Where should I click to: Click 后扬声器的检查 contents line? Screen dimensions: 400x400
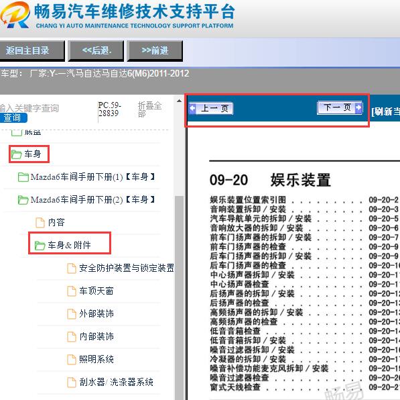(305, 303)
